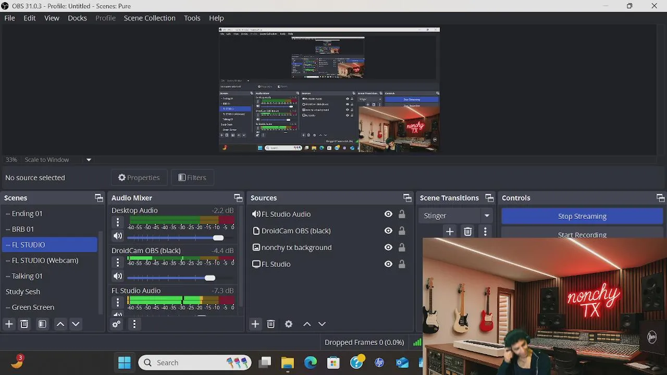The width and height of the screenshot is (667, 375).
Task: Select the Ending 01 scene
Action: coord(50,214)
